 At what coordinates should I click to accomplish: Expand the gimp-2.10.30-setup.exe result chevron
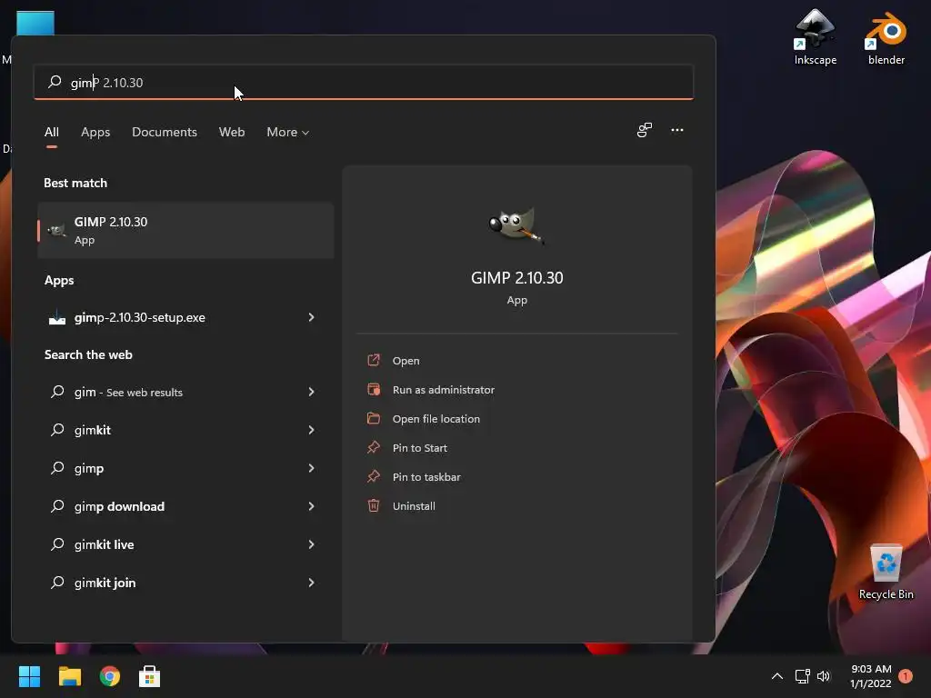coord(311,317)
